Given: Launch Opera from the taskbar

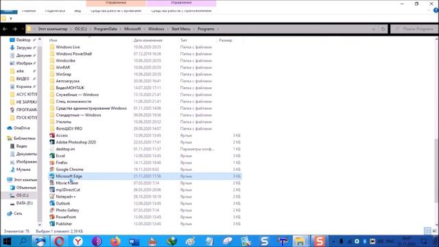Looking at the screenshot, I should [59, 241].
